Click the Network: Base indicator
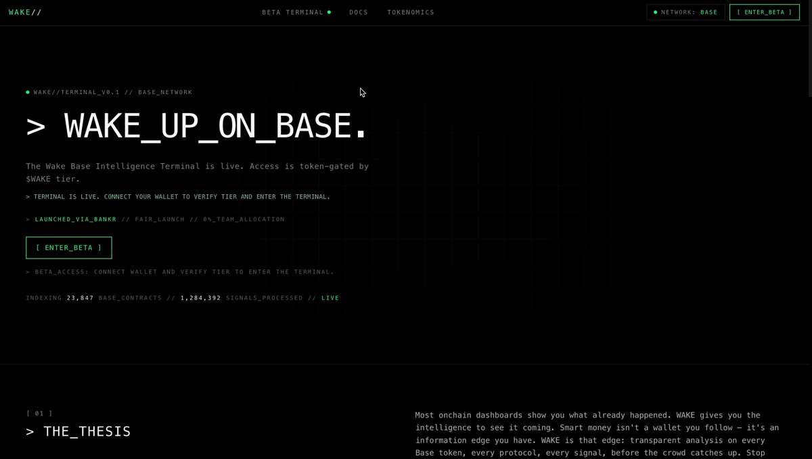Screen dimensions: 812x459 [685, 12]
